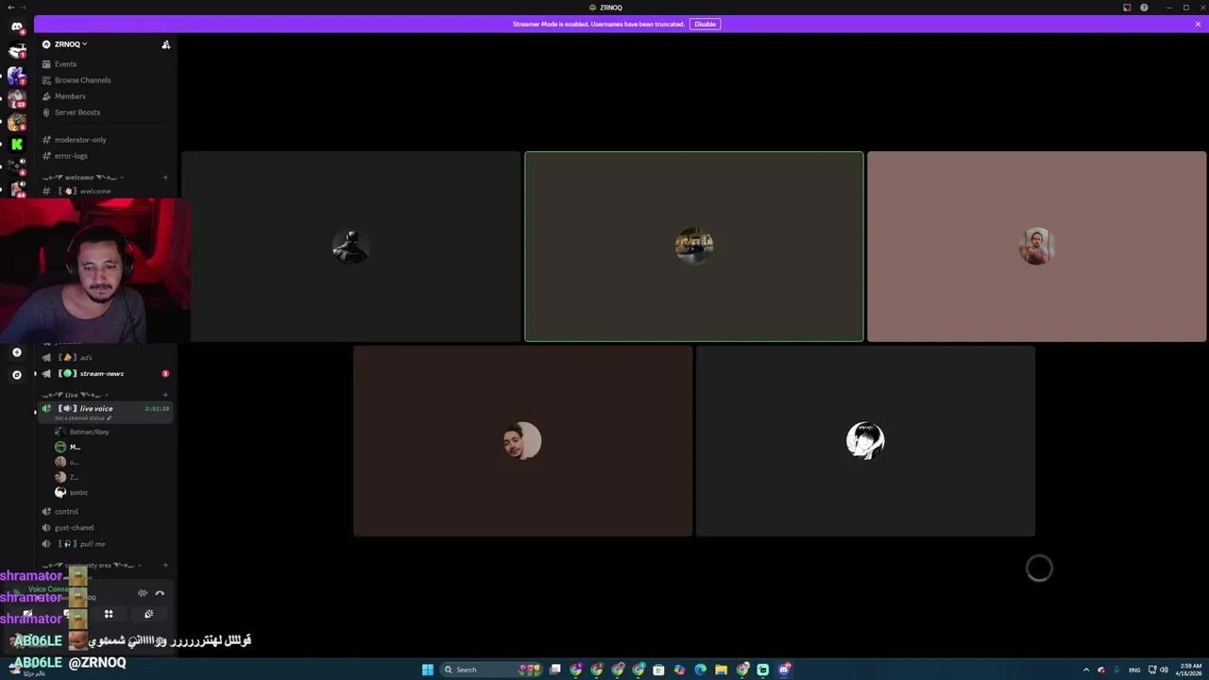The height and width of the screenshot is (680, 1209).
Task: Open the inbox icon in title bar
Action: (x=1127, y=8)
